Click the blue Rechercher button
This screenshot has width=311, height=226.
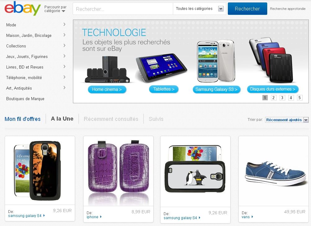click(x=247, y=9)
